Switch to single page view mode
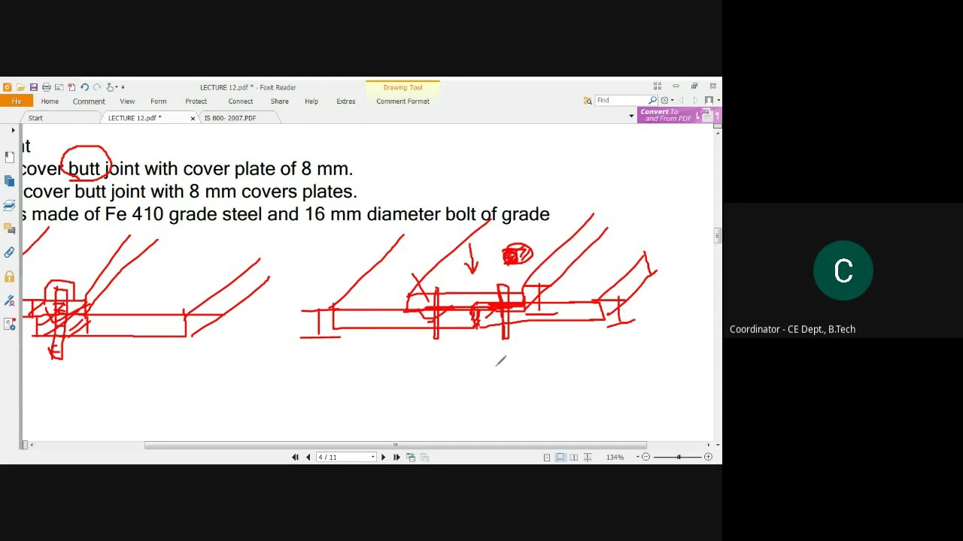This screenshot has width=963, height=541. coord(547,457)
